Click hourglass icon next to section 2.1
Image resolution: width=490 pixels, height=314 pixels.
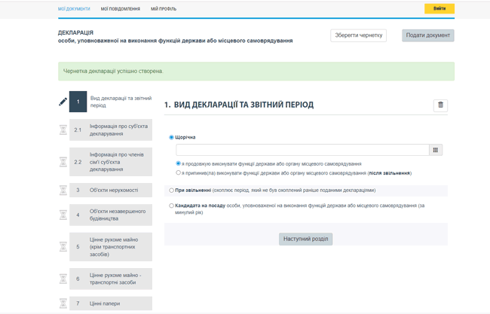pos(63,130)
